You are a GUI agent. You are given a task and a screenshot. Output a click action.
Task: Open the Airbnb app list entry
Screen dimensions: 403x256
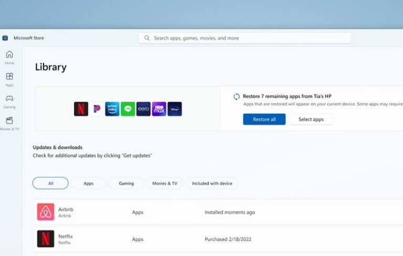[x=65, y=212]
